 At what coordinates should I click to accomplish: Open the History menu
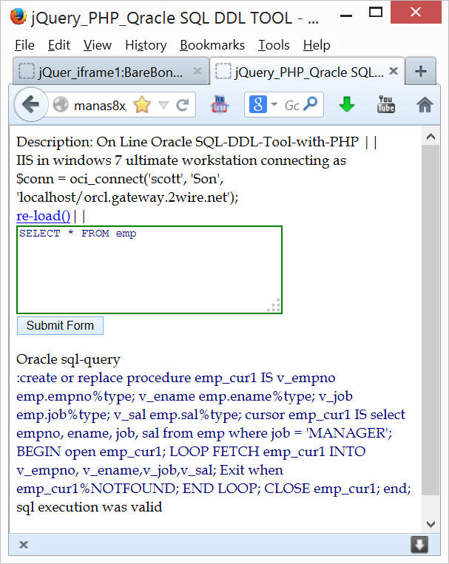[x=146, y=45]
